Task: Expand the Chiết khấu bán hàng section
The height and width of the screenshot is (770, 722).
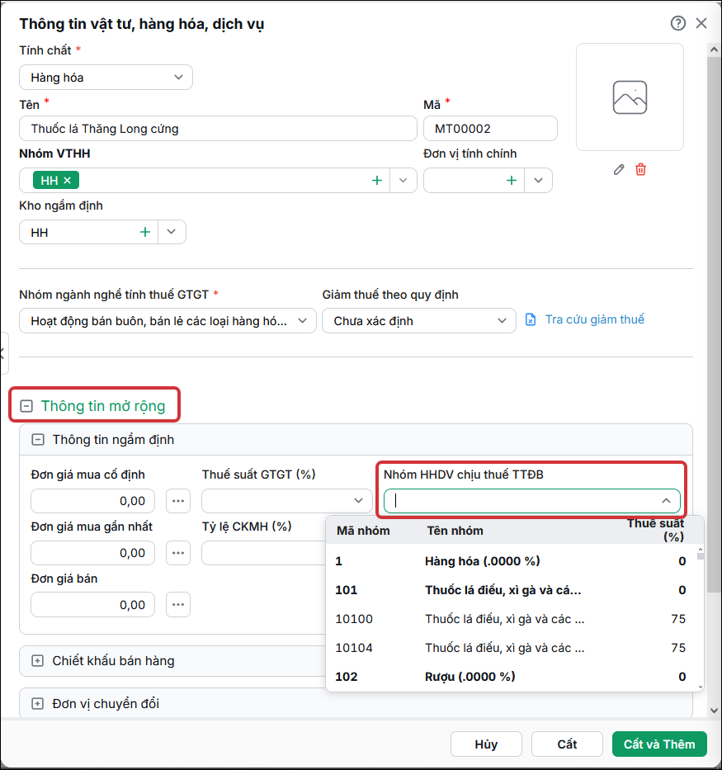Action: tap(38, 661)
